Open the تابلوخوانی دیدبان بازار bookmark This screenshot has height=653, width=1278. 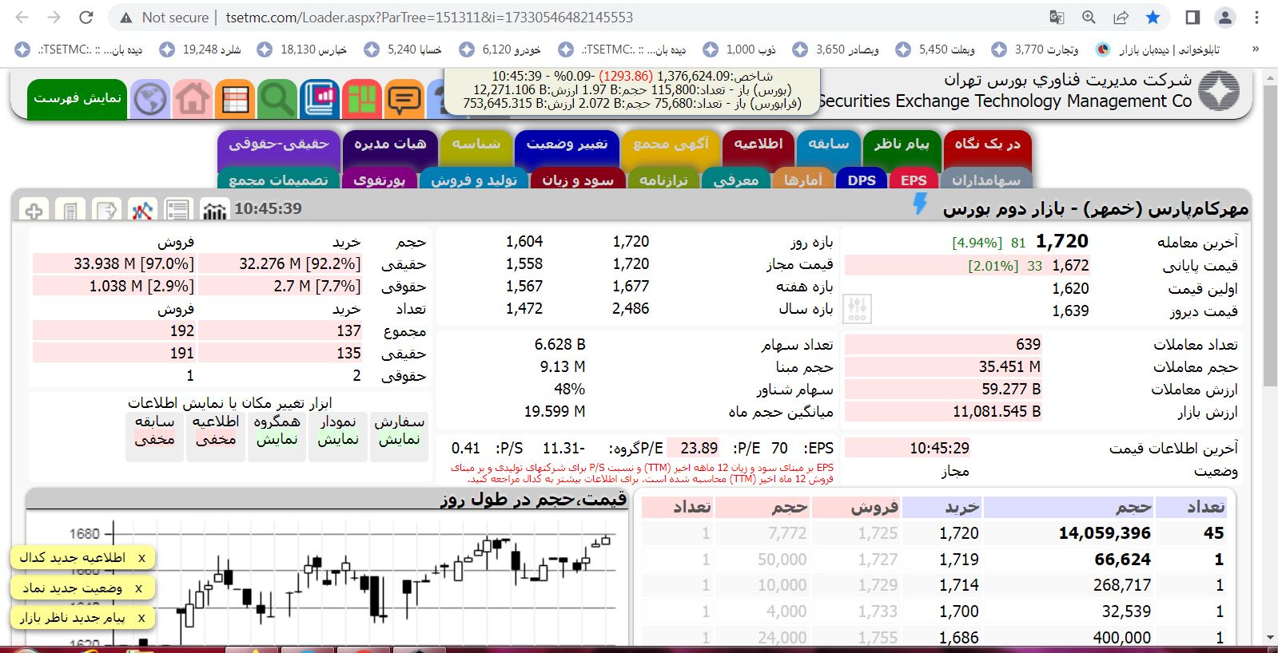point(1157,49)
